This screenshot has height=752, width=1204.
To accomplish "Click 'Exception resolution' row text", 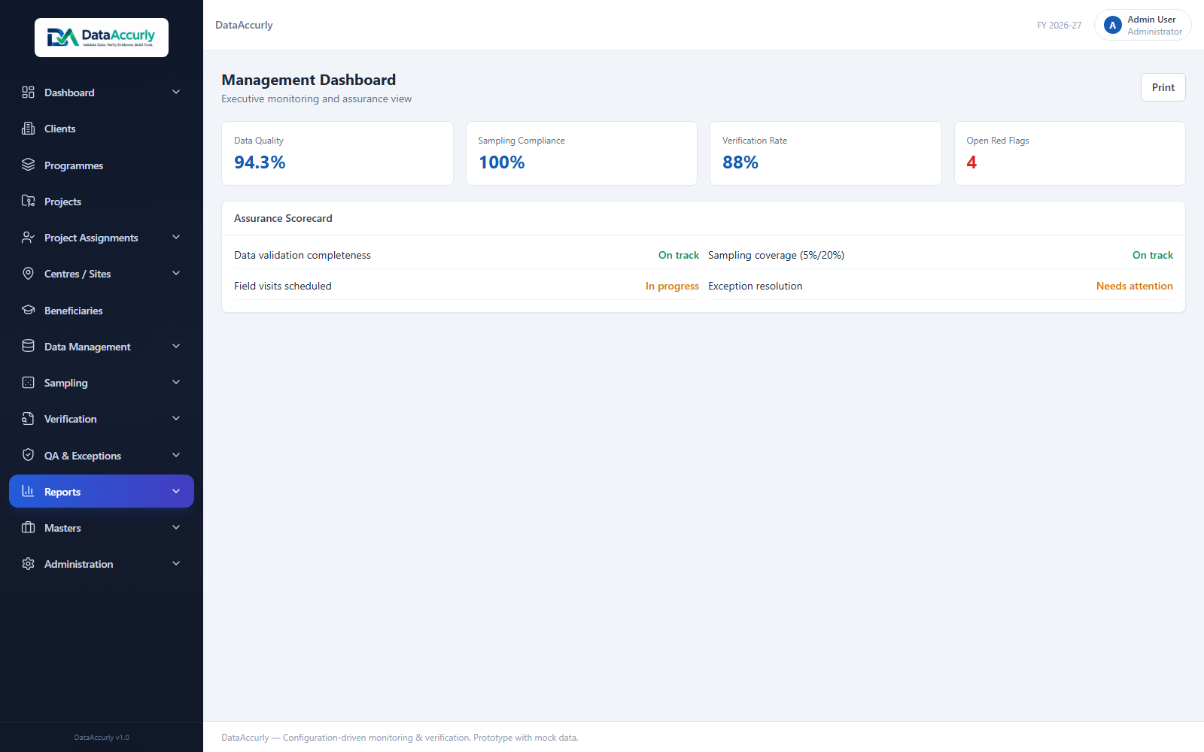I will (755, 286).
